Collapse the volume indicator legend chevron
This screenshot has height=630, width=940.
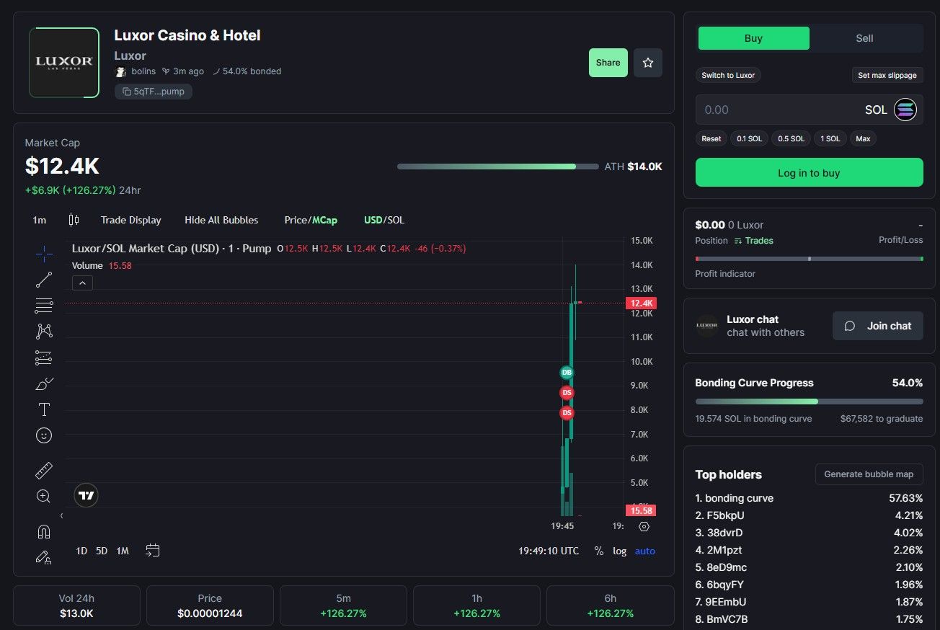(x=82, y=283)
